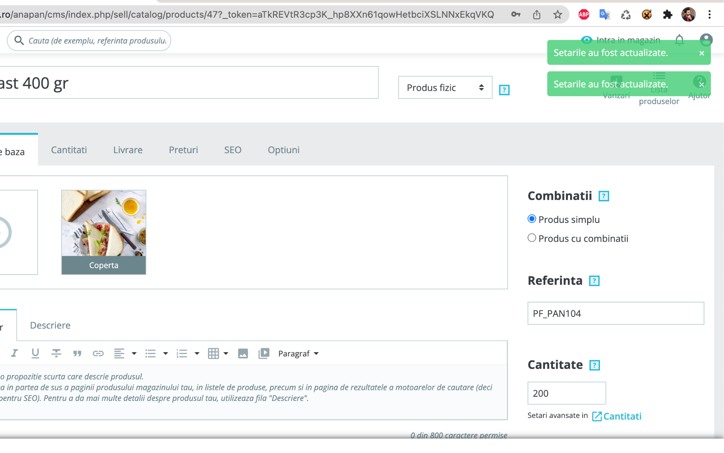The width and height of the screenshot is (724, 453).
Task: Toggle underline formatting in editor
Action: pyautogui.click(x=35, y=353)
